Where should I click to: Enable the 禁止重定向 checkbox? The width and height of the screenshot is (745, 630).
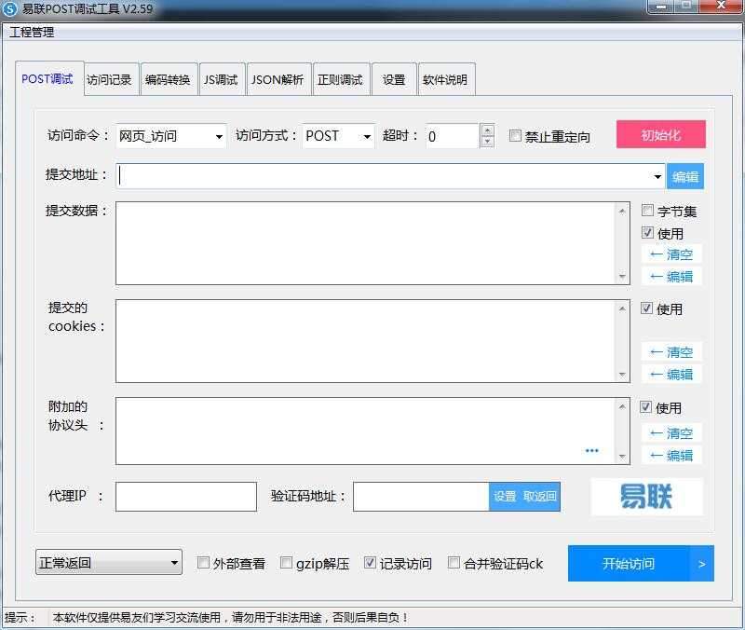[x=516, y=135]
